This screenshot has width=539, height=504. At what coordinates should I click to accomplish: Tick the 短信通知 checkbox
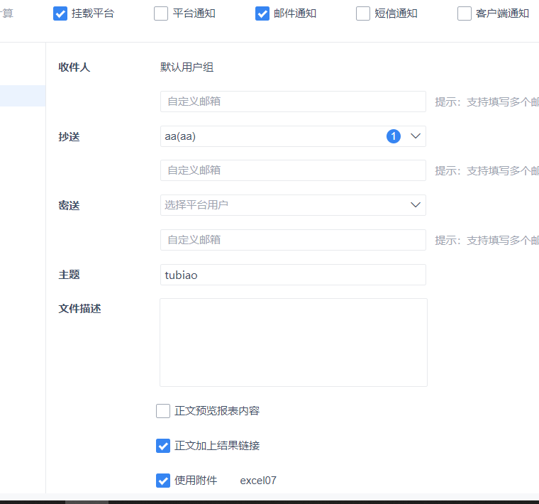[x=363, y=13]
